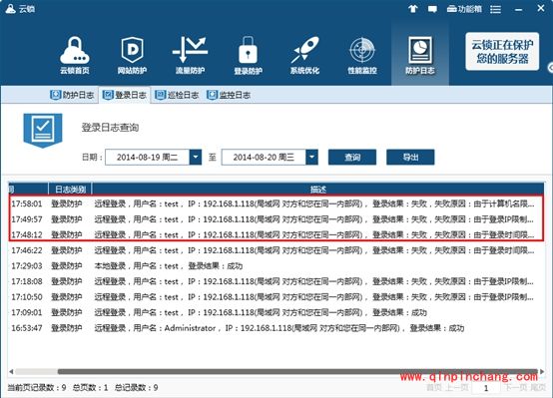Click the 查询 query button
The image size is (553, 398).
tap(352, 157)
